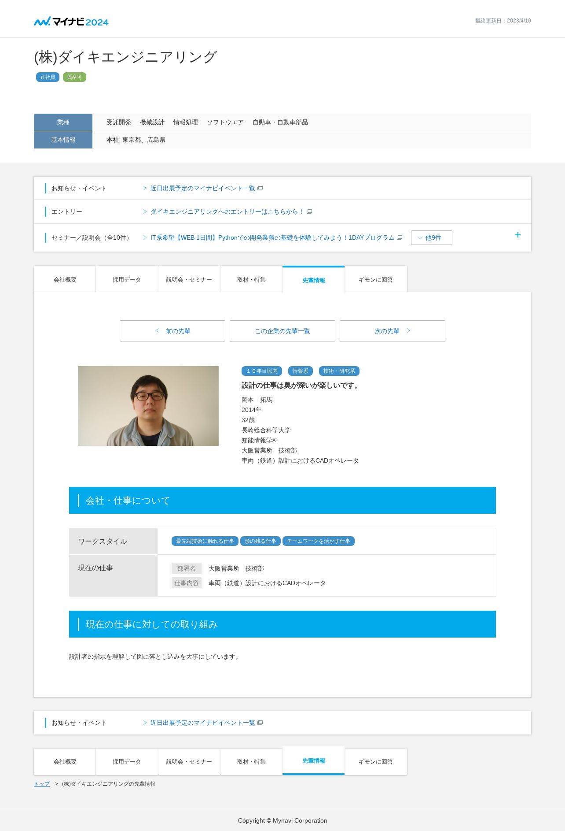Click the 技術・研究系 tag

tap(339, 371)
